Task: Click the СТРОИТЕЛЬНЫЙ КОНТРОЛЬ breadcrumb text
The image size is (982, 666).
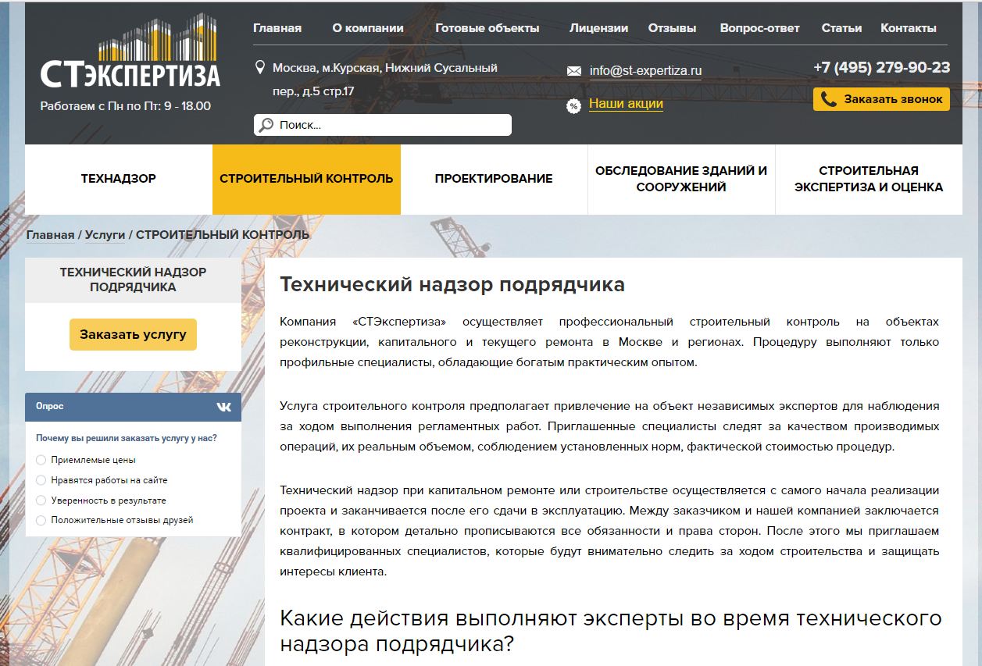Action: coord(223,235)
